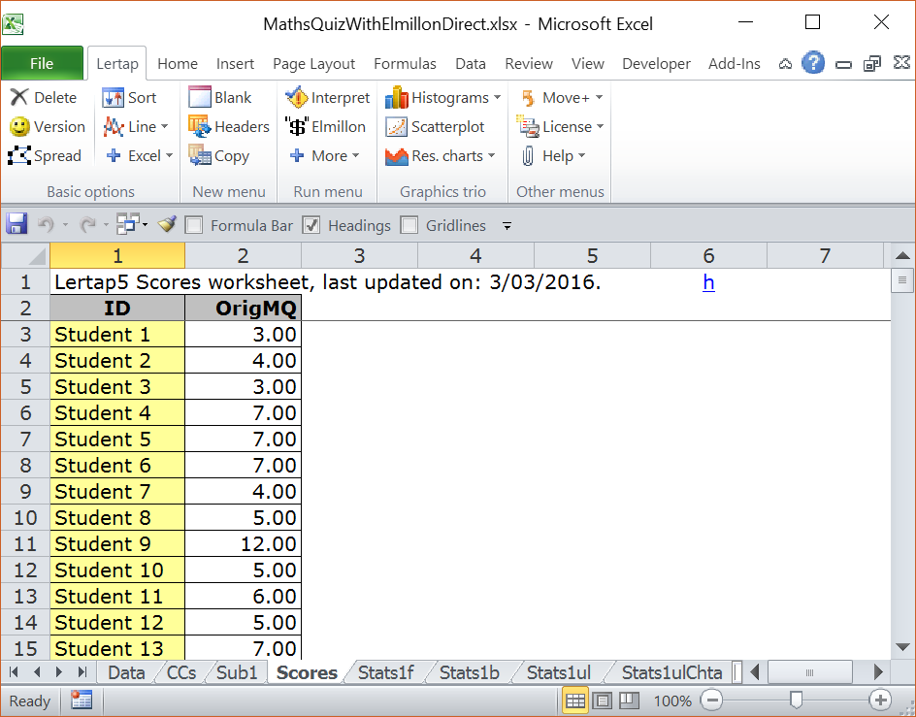916x717 pixels.
Task: Click the Histograms chart icon
Action: [397, 98]
